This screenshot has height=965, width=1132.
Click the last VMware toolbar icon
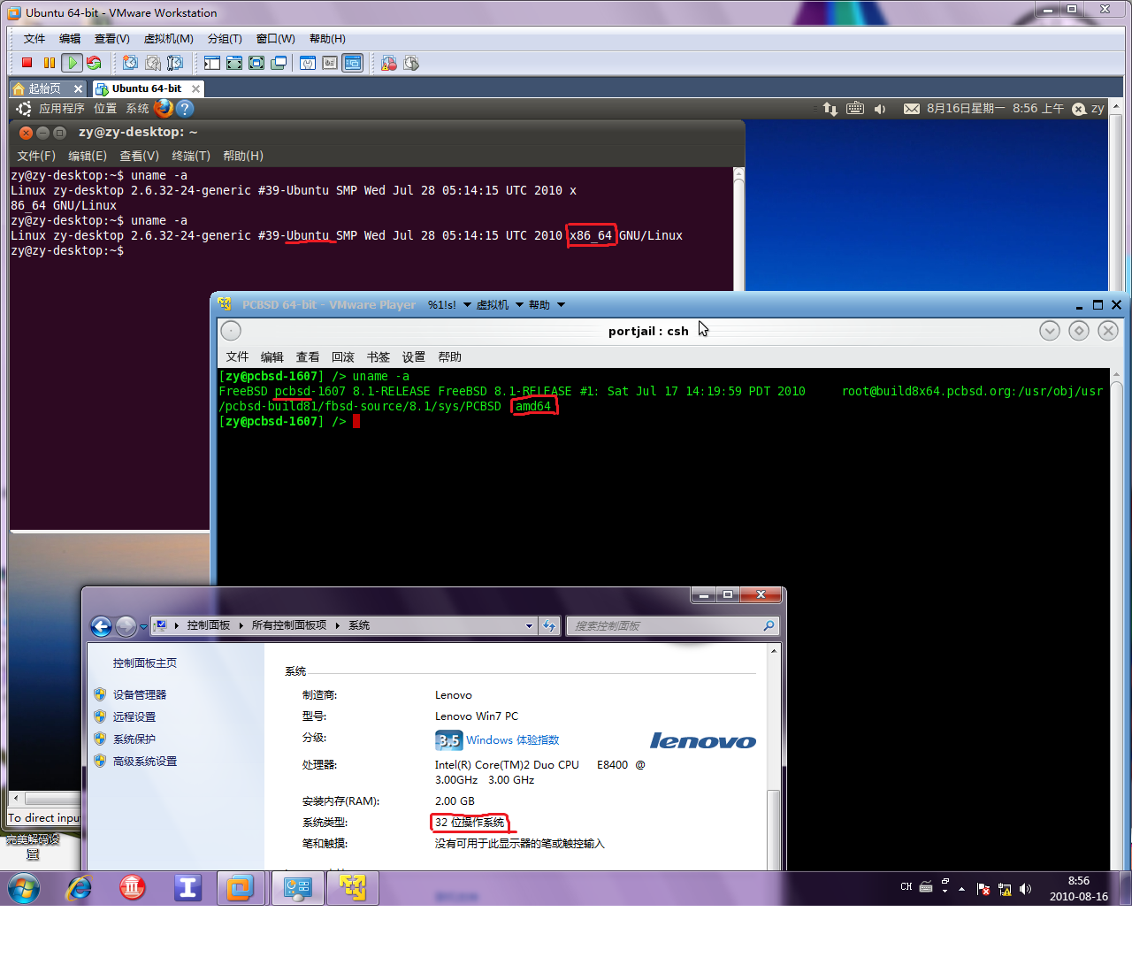point(411,63)
